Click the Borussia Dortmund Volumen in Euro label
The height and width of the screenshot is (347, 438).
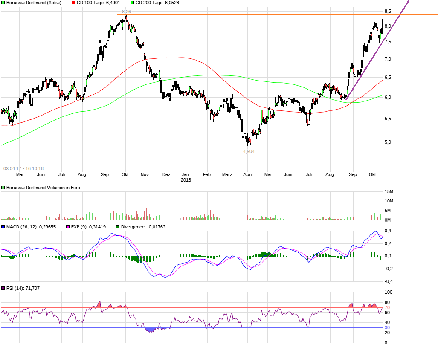click(44, 188)
